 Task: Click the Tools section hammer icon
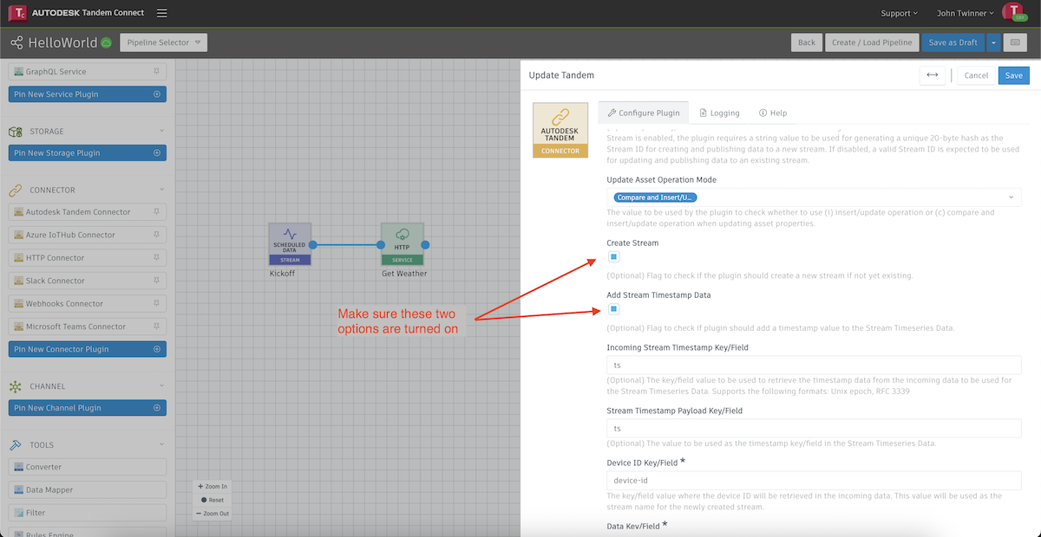pos(15,444)
